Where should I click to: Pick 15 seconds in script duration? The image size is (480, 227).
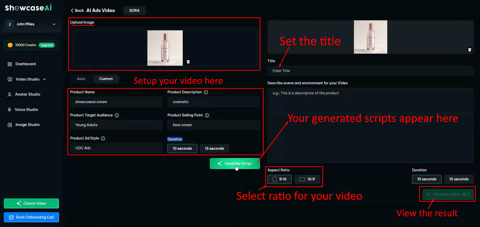pyautogui.click(x=214, y=148)
